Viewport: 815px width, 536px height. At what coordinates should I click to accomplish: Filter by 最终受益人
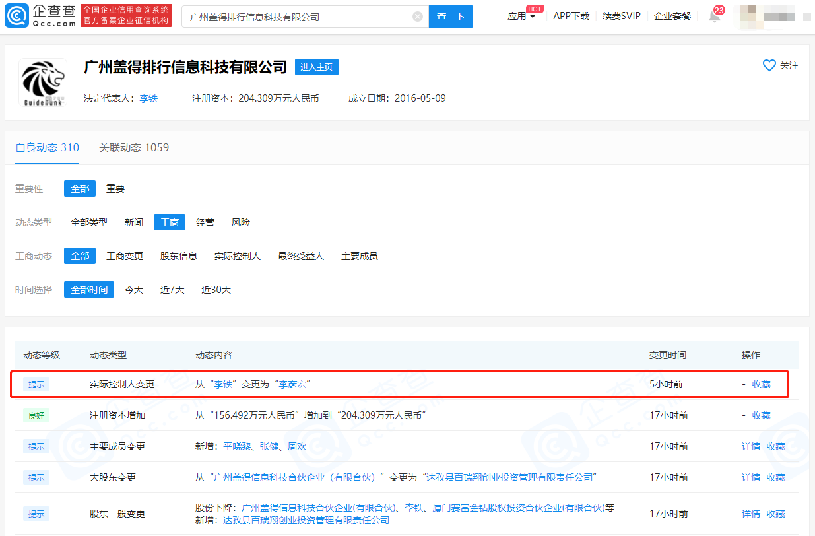pos(301,256)
